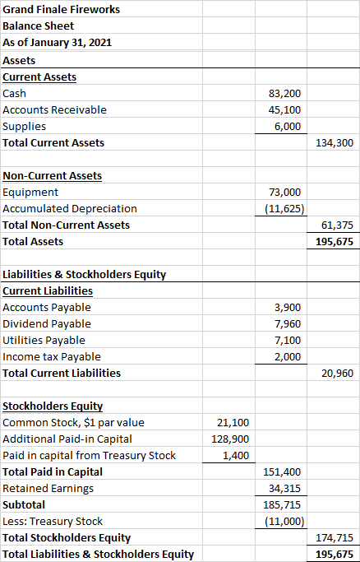Select the 'Utilities Payable' label cell
360x562 pixels.
101,340
